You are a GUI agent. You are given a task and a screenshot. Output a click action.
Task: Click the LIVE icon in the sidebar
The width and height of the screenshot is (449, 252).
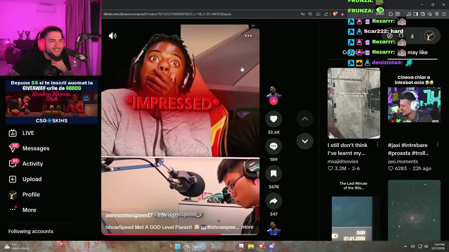pos(13,133)
